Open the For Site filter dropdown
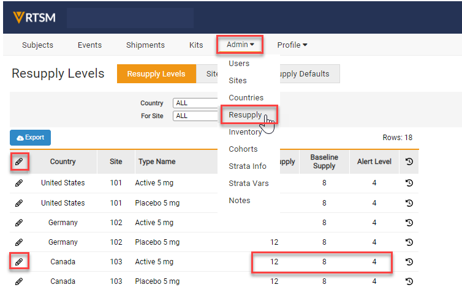 [x=196, y=116]
